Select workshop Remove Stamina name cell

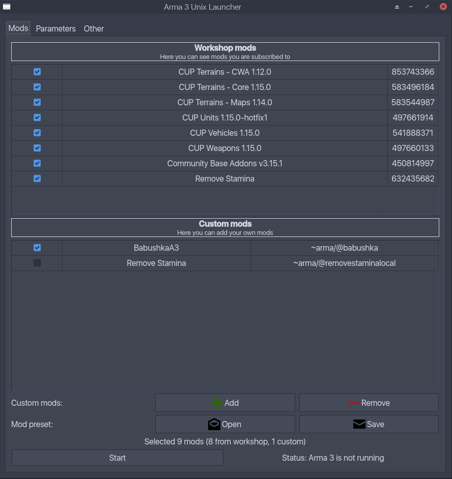tap(225, 178)
